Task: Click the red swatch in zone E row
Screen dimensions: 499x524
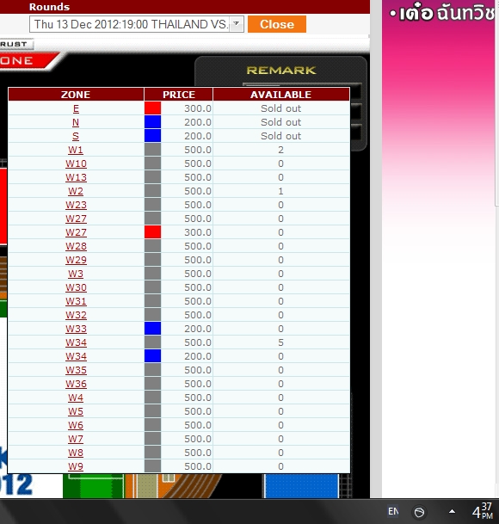Action: [x=153, y=108]
